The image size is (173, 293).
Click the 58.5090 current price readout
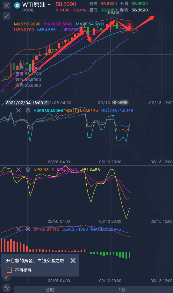66,4
